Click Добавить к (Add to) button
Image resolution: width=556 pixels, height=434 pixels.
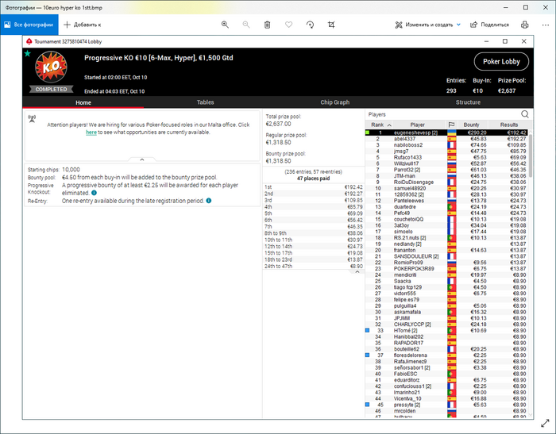click(83, 25)
